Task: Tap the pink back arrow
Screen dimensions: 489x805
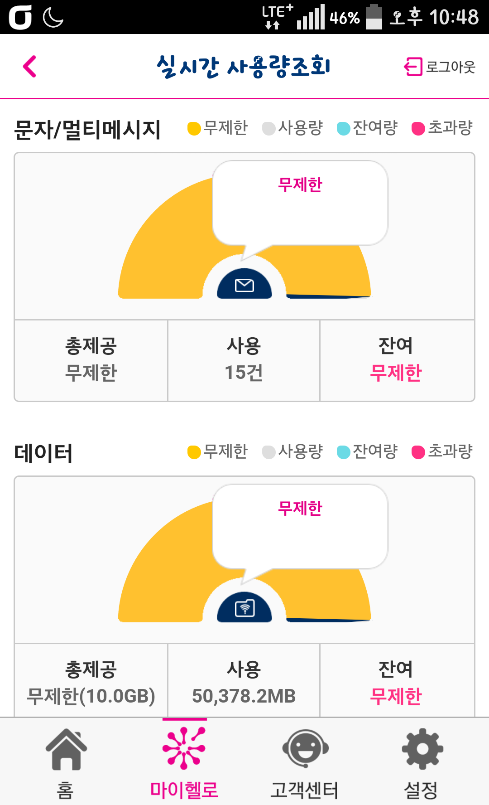Action: click(30, 67)
